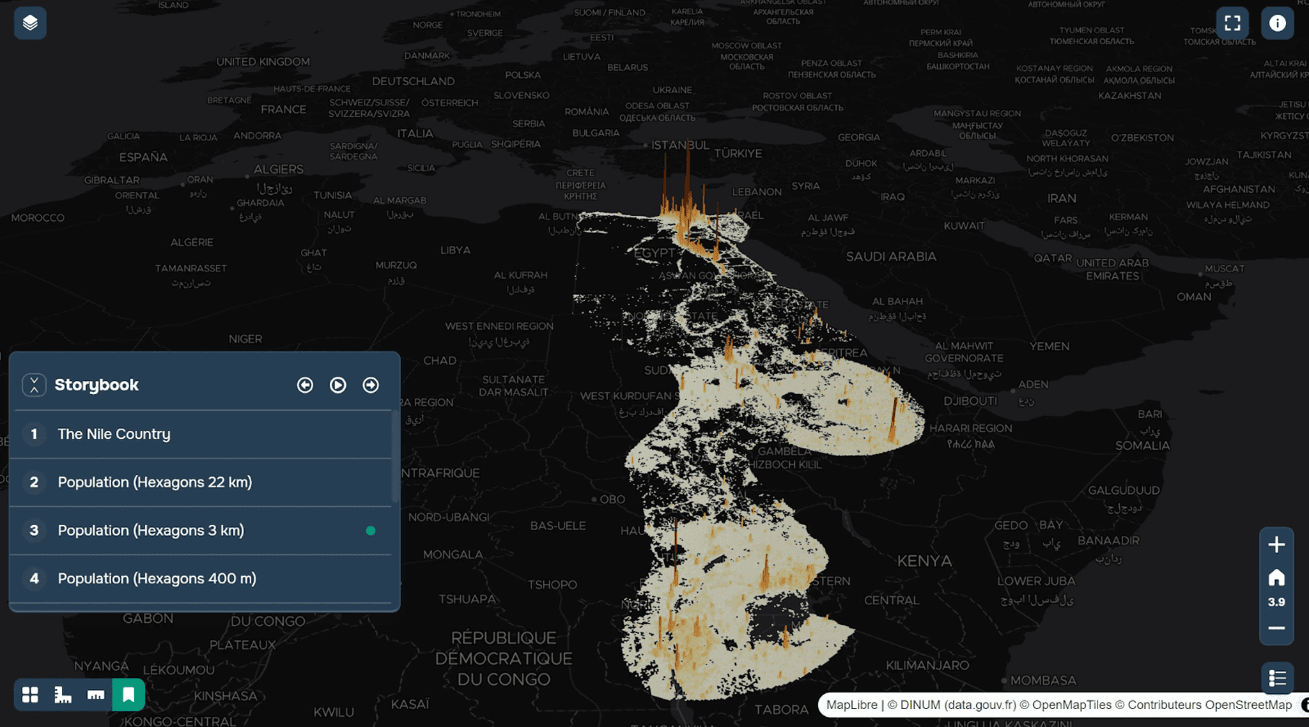Image resolution: width=1309 pixels, height=727 pixels.
Task: Open the info button
Action: click(1277, 23)
